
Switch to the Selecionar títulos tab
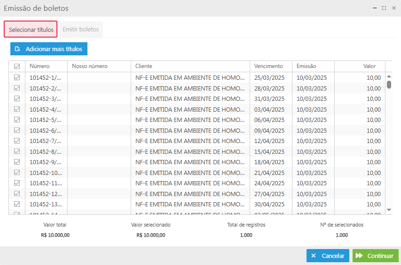click(31, 30)
